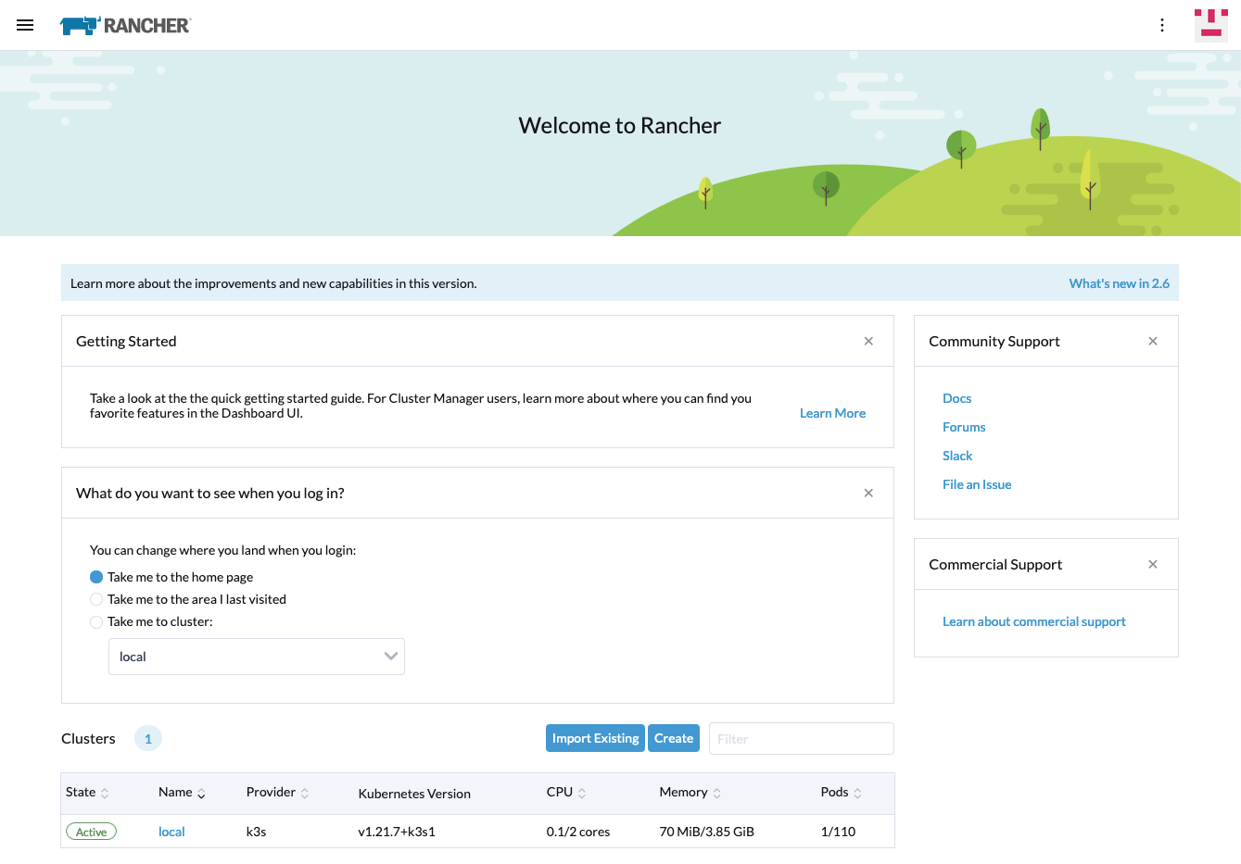Click the Rancher logo

pyautogui.click(x=125, y=25)
